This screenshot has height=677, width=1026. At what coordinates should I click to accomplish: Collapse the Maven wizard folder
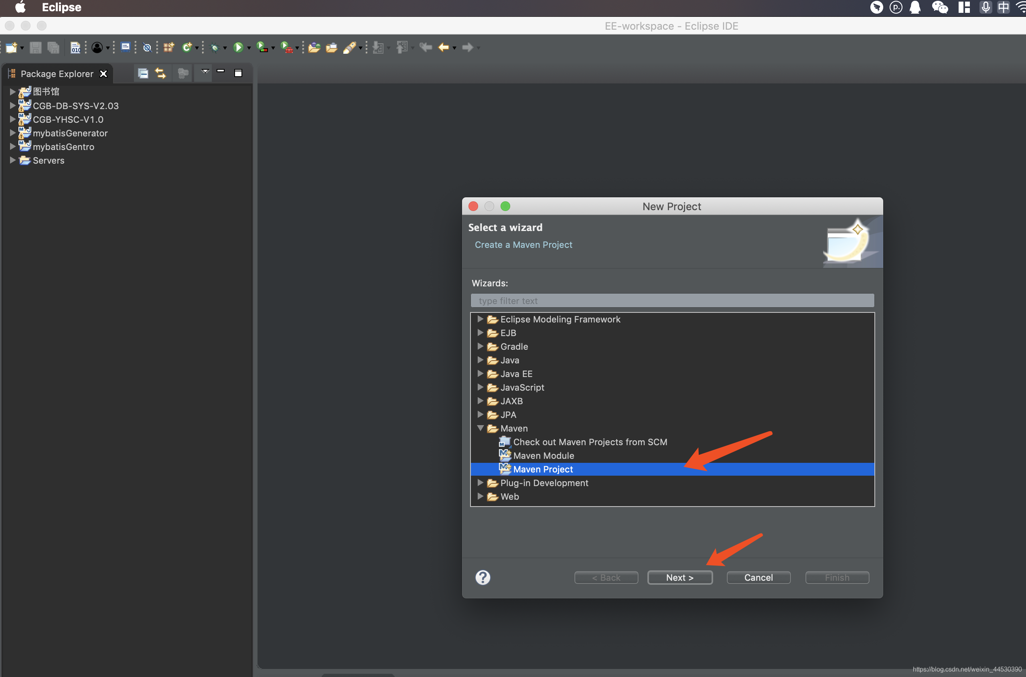point(480,428)
